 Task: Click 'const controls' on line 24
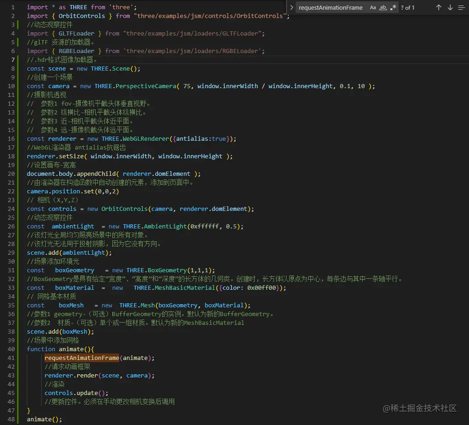(x=51, y=209)
